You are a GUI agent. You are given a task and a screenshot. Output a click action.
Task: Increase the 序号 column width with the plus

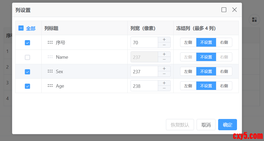point(164,40)
